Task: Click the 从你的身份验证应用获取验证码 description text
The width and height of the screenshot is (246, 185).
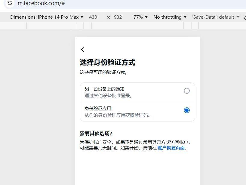Action: 117,115
